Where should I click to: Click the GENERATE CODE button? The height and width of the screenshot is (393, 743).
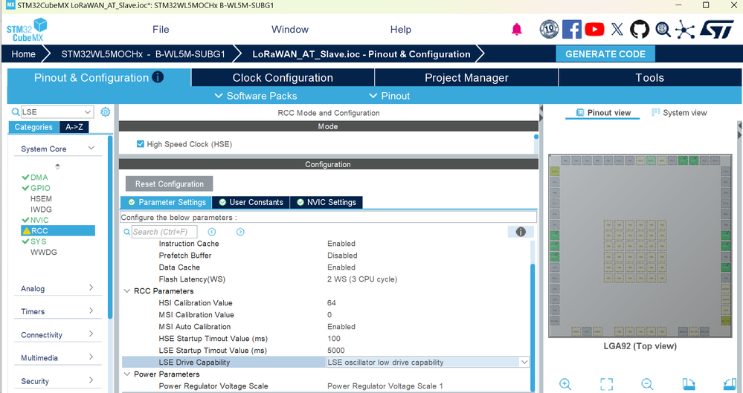(x=605, y=54)
